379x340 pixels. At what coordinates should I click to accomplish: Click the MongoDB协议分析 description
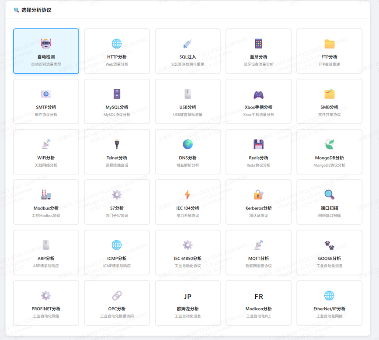(x=330, y=165)
